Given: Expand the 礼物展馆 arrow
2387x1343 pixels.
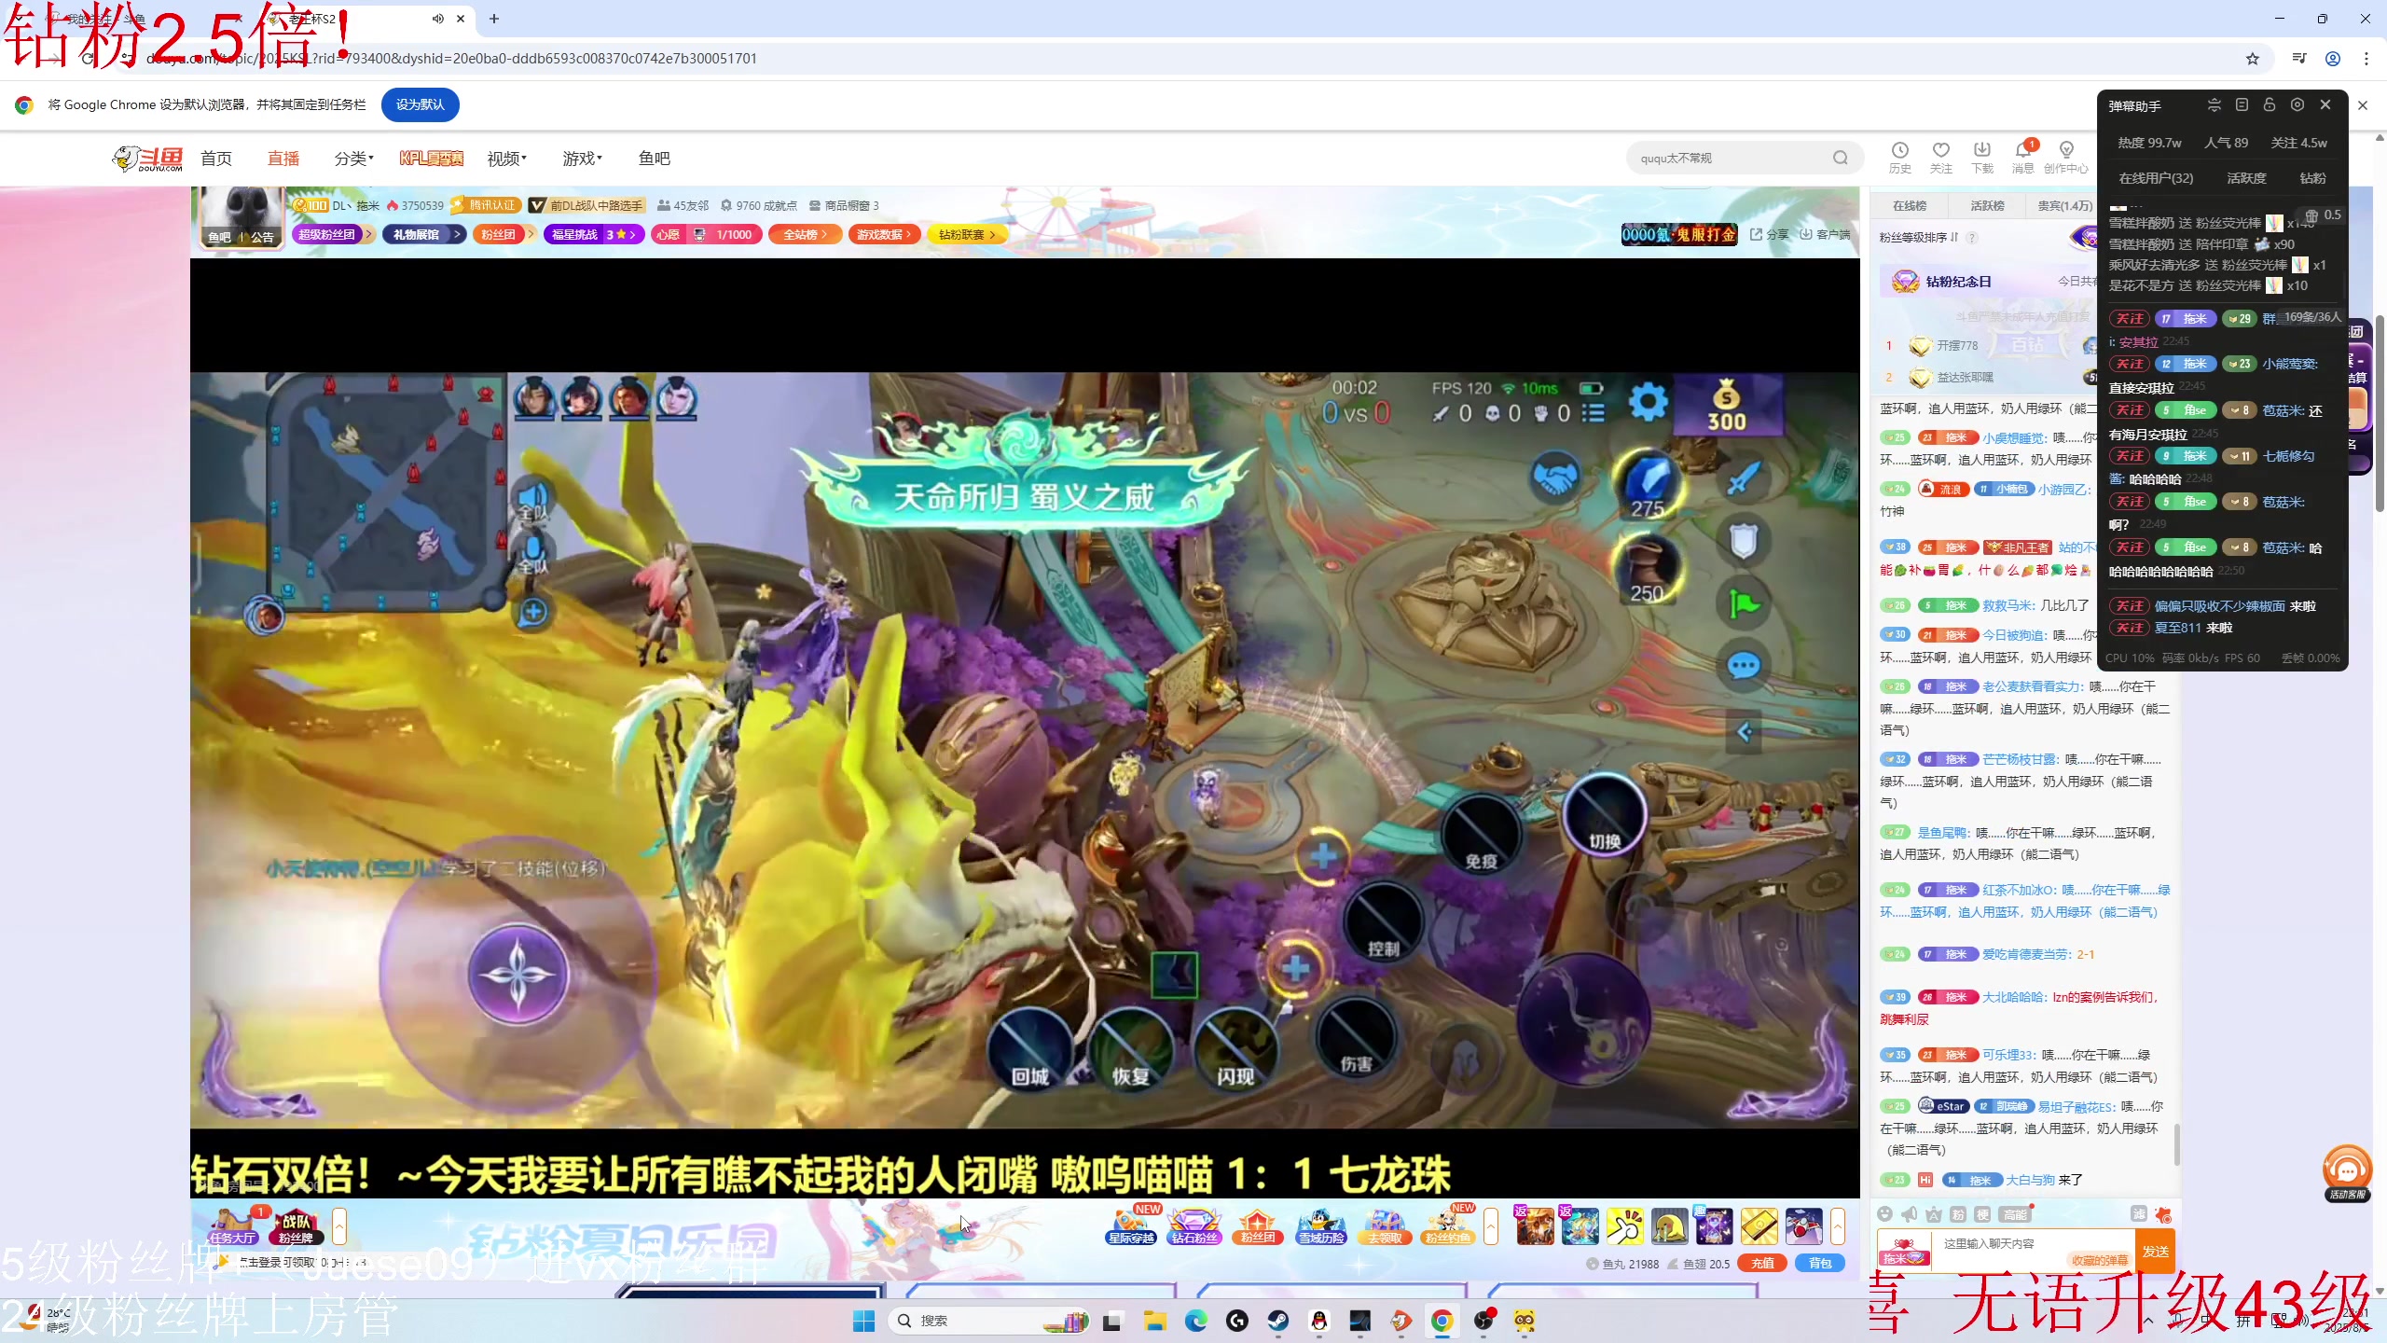Looking at the screenshot, I should coord(458,234).
